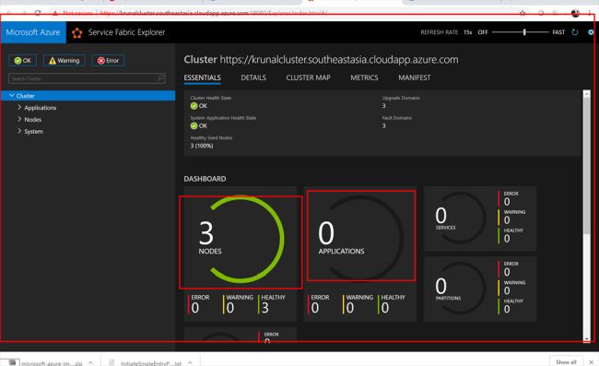Open download options for InitiateSingleEntry txt file

[x=190, y=362]
